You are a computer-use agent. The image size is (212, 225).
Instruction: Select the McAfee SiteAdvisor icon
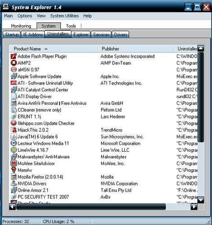pos(14,163)
